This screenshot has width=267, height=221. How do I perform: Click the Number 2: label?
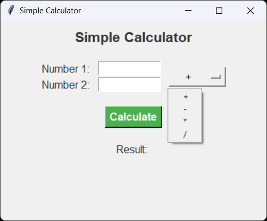(x=65, y=85)
